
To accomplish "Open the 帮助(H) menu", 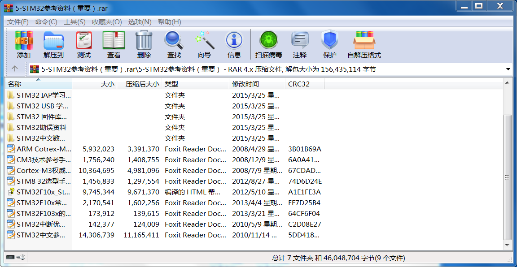I will coord(170,22).
